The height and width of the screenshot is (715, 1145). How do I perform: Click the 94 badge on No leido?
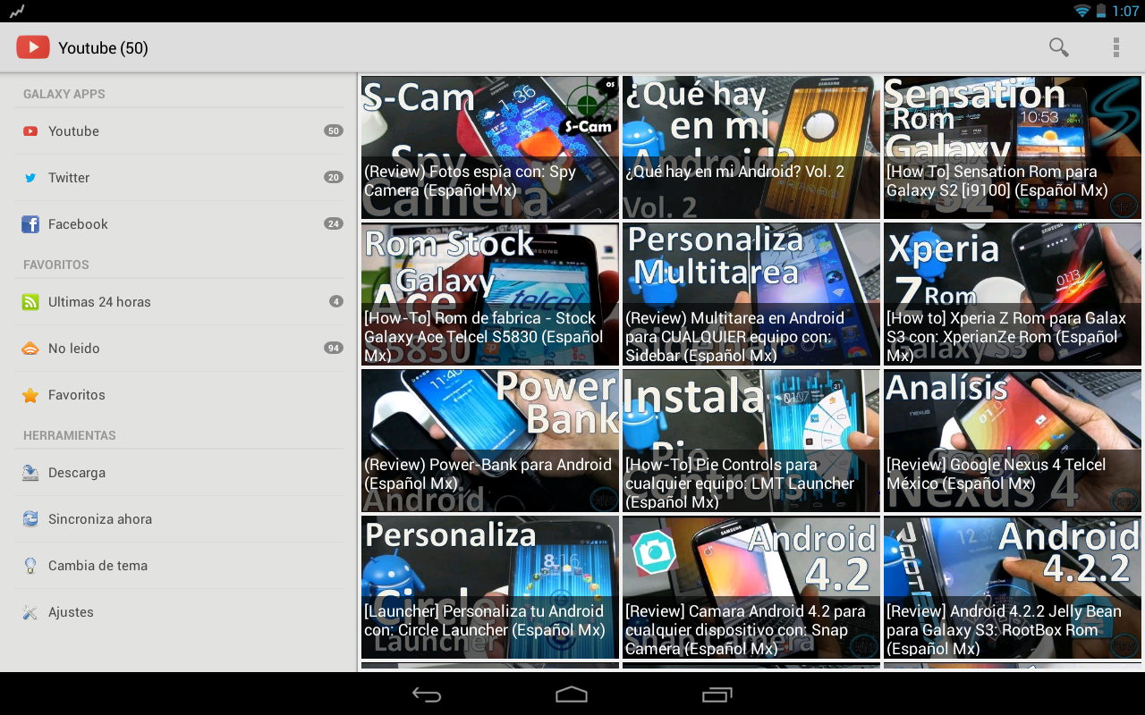[334, 349]
